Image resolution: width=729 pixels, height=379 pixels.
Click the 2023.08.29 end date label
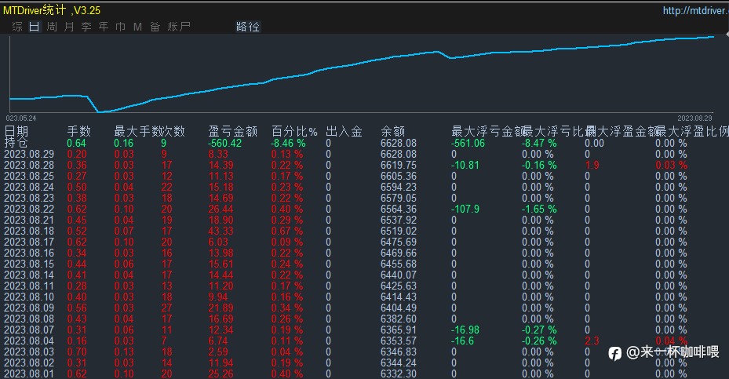pyautogui.click(x=694, y=118)
